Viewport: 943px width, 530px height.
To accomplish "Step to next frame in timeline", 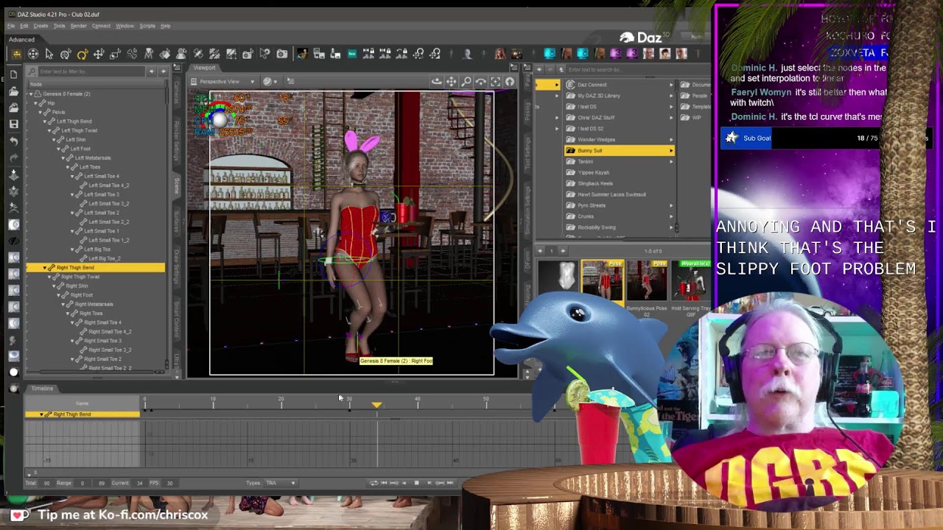I will [x=429, y=483].
